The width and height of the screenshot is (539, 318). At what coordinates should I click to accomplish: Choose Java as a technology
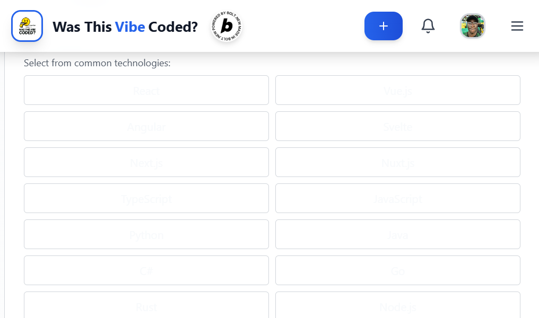397,234
